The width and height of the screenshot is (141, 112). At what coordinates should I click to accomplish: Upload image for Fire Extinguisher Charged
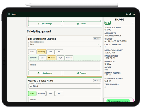(x=45, y=73)
